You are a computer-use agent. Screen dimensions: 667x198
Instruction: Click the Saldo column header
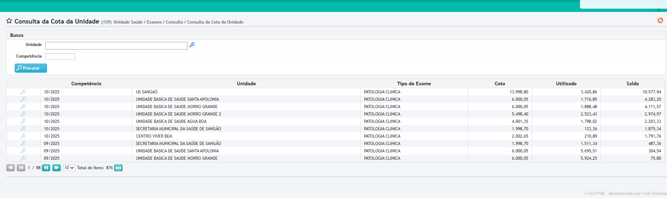tap(632, 84)
